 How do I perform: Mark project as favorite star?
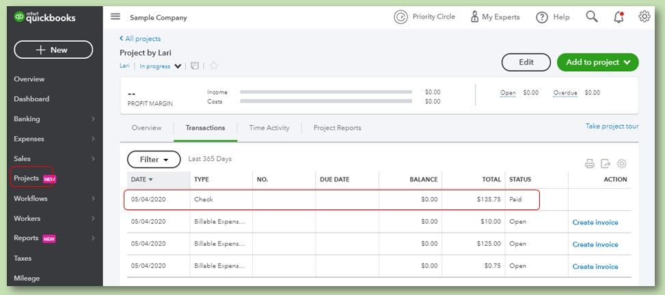point(213,66)
